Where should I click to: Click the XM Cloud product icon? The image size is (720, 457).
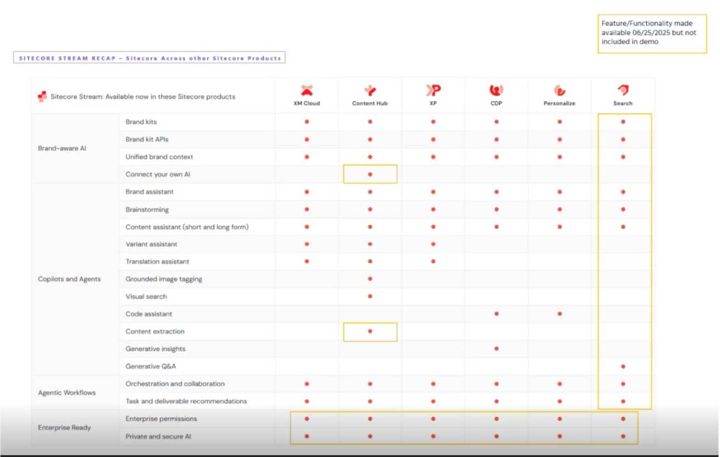(x=307, y=91)
